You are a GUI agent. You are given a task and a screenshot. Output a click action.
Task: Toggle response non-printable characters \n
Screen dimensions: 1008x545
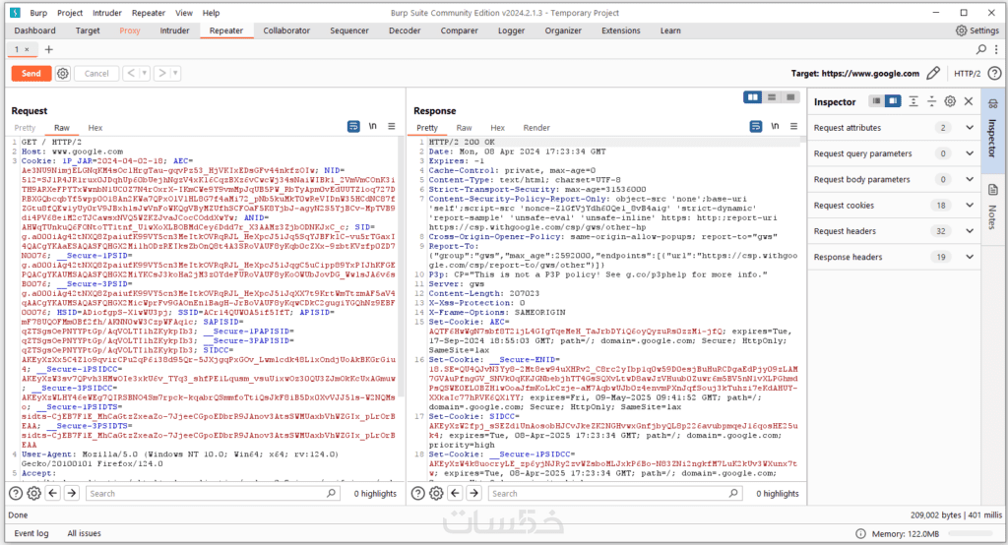click(x=776, y=127)
